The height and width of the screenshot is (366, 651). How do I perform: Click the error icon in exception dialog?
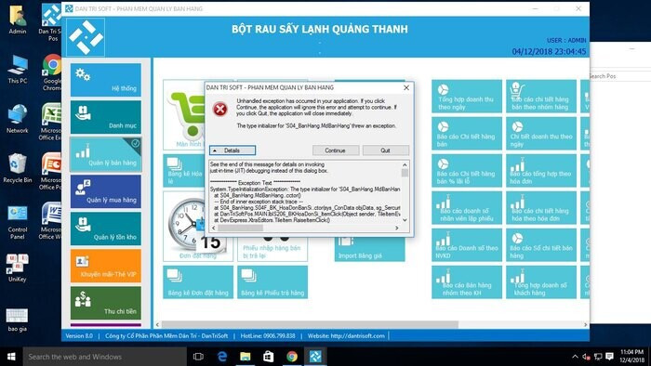click(x=220, y=109)
